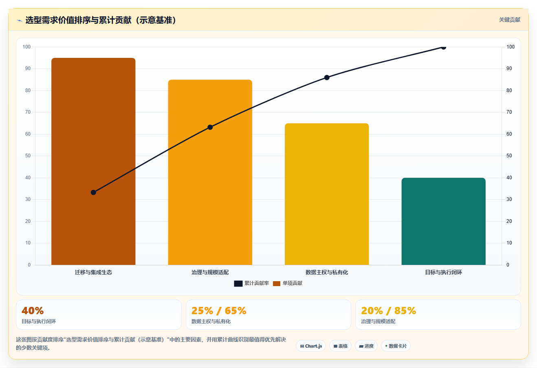This screenshot has height=368, width=537.
Task: Click the 进度 chip
Action: (x=366, y=346)
